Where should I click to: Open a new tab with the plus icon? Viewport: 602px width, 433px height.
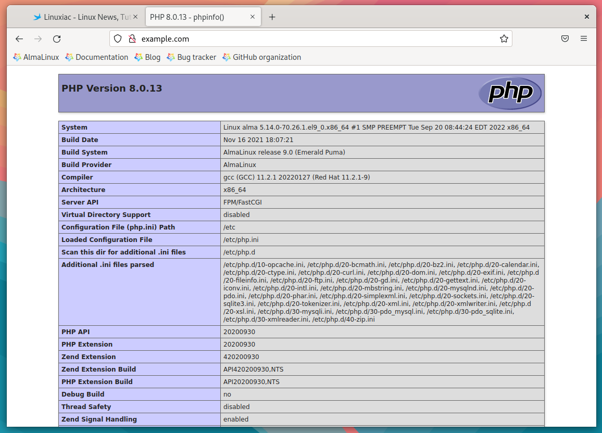click(272, 17)
